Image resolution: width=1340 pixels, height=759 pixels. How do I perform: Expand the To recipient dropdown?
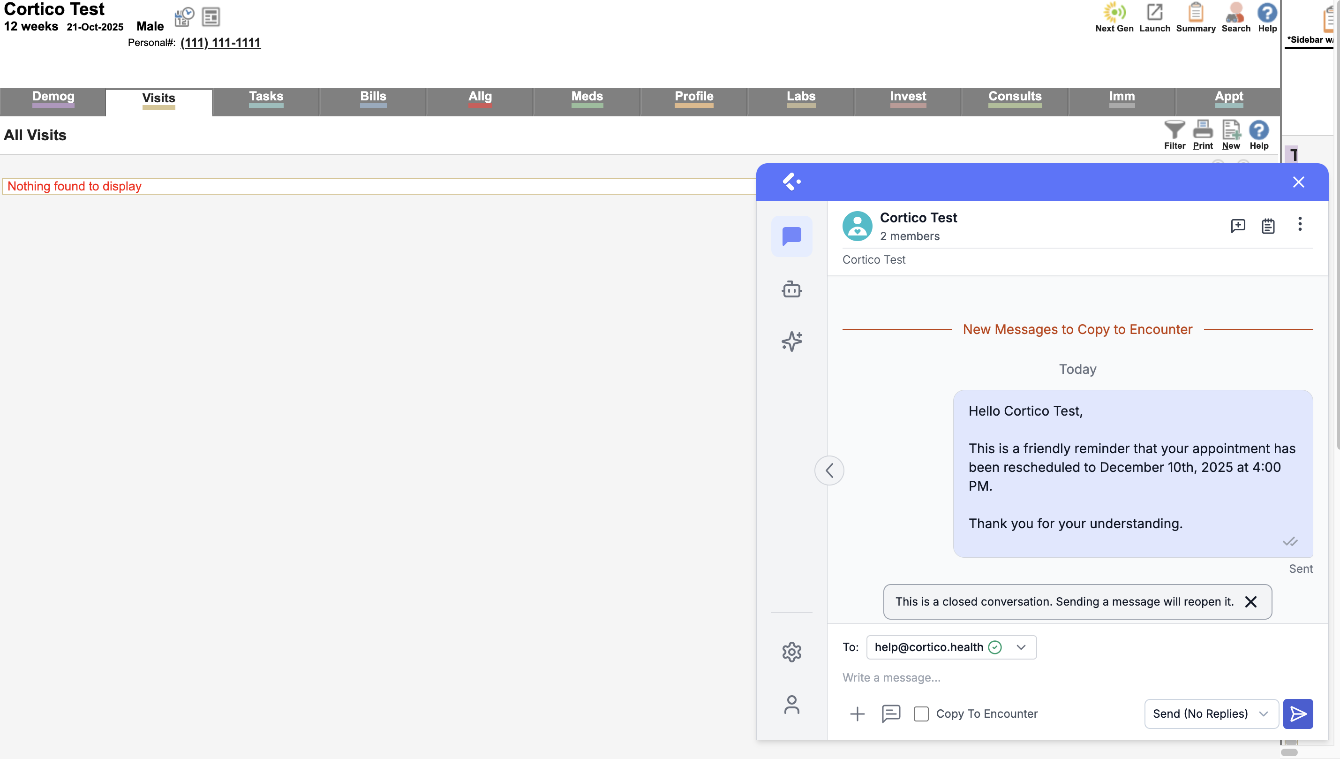(951, 647)
